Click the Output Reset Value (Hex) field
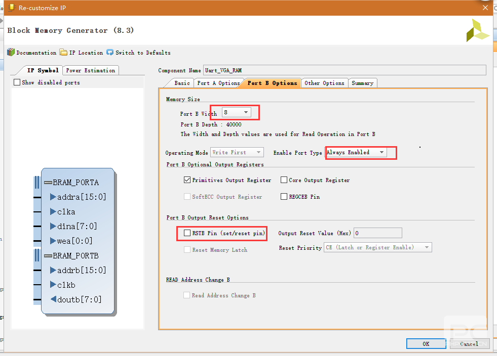The width and height of the screenshot is (497, 356). (378, 233)
